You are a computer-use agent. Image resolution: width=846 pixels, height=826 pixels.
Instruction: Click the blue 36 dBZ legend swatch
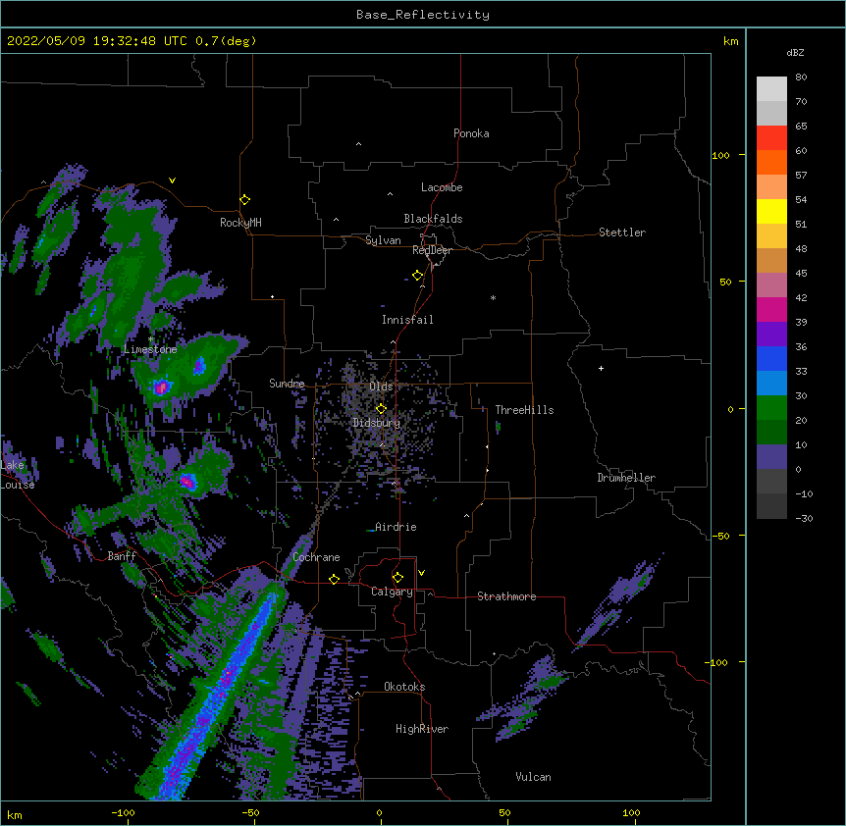(x=771, y=358)
